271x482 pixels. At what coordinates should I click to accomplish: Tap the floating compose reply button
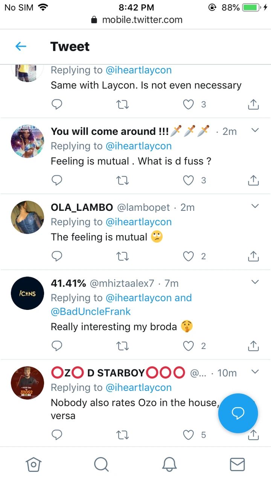coord(238,413)
